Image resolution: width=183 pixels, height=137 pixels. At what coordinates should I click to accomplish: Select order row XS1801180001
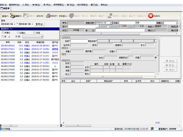(30, 46)
